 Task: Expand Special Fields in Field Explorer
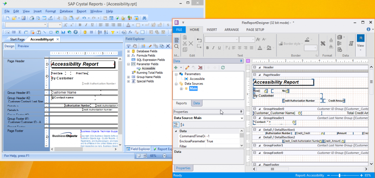tap(129, 81)
